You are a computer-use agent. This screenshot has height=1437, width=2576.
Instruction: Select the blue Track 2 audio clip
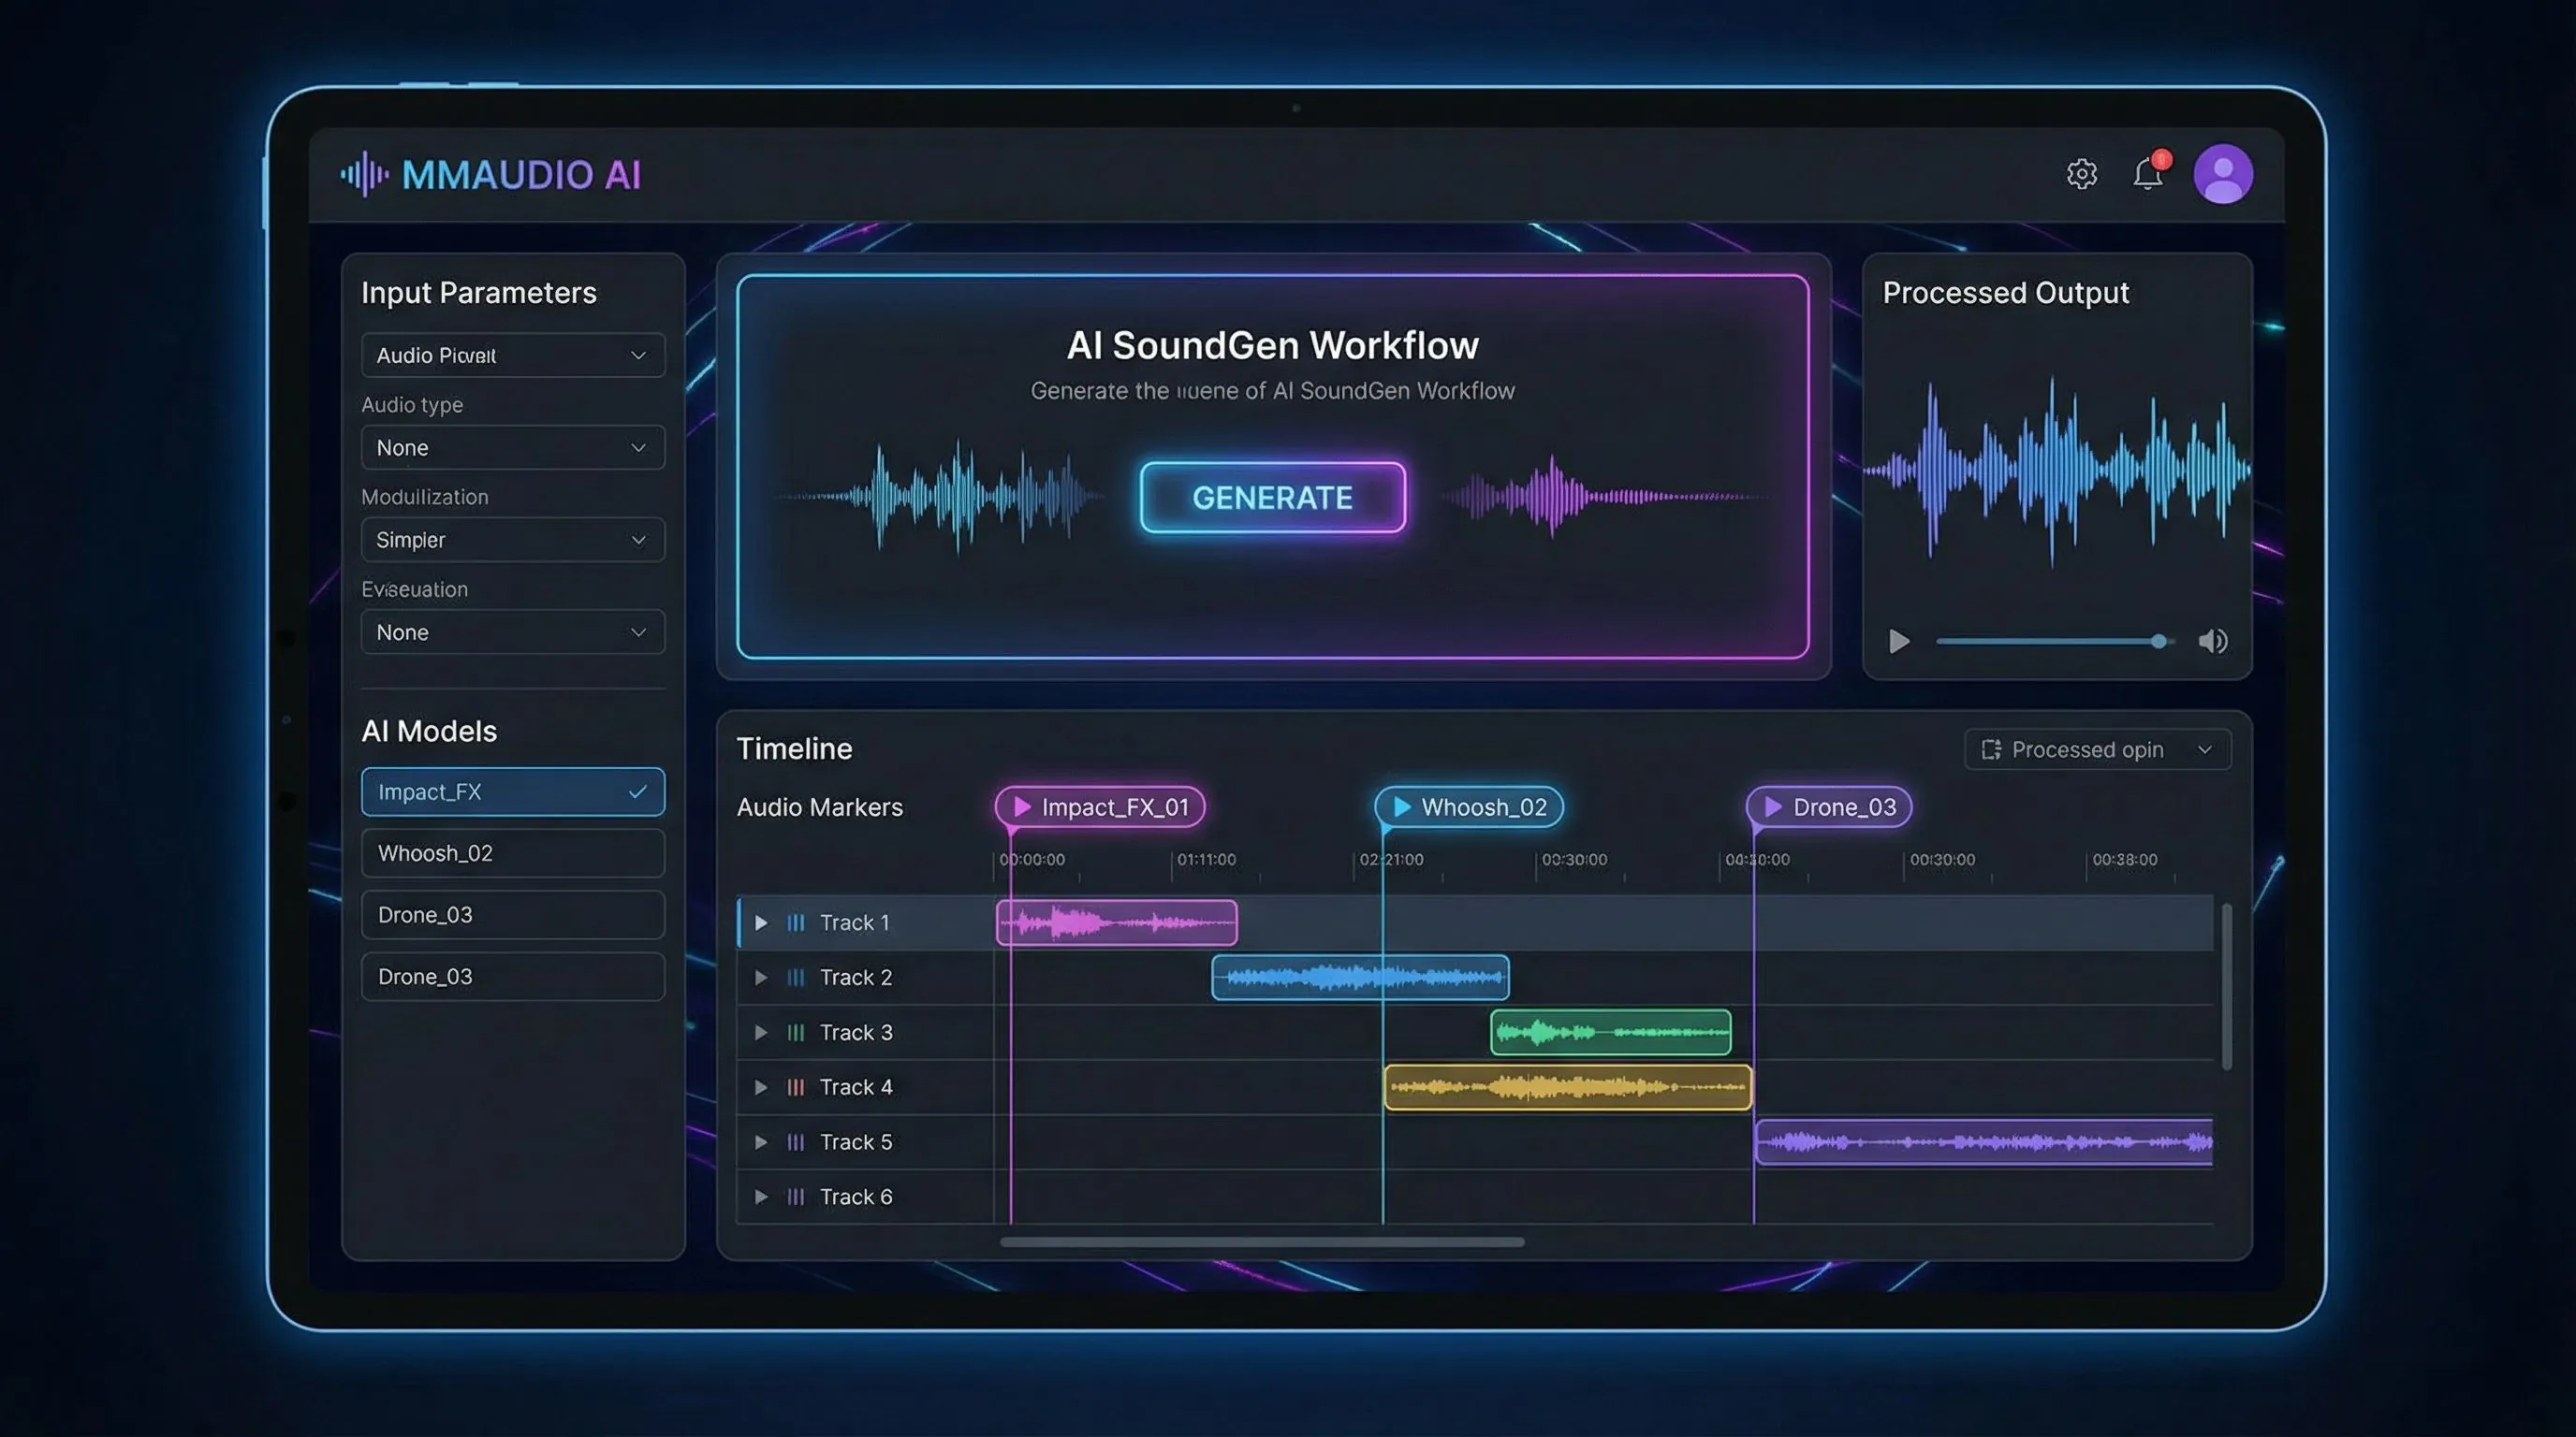1360,978
